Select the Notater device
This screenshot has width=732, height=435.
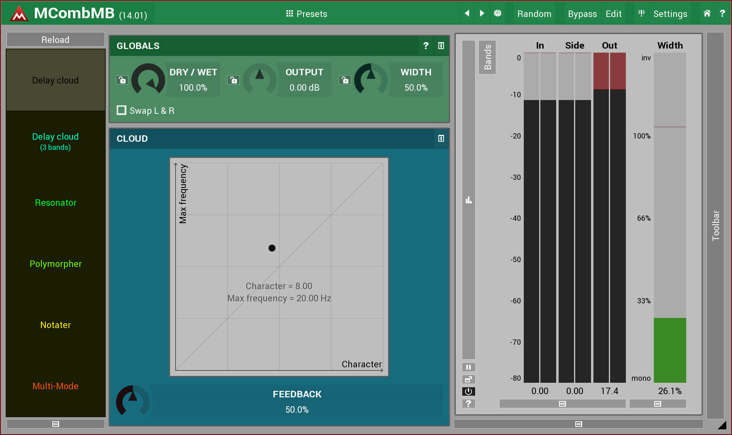tap(55, 325)
